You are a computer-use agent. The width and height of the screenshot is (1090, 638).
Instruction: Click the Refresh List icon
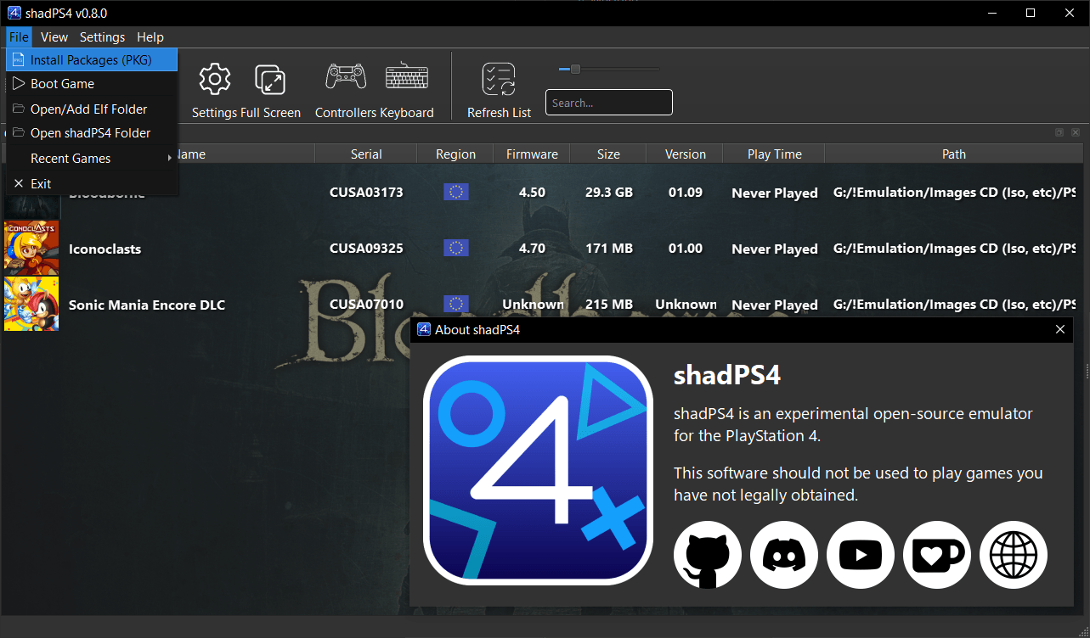point(499,79)
